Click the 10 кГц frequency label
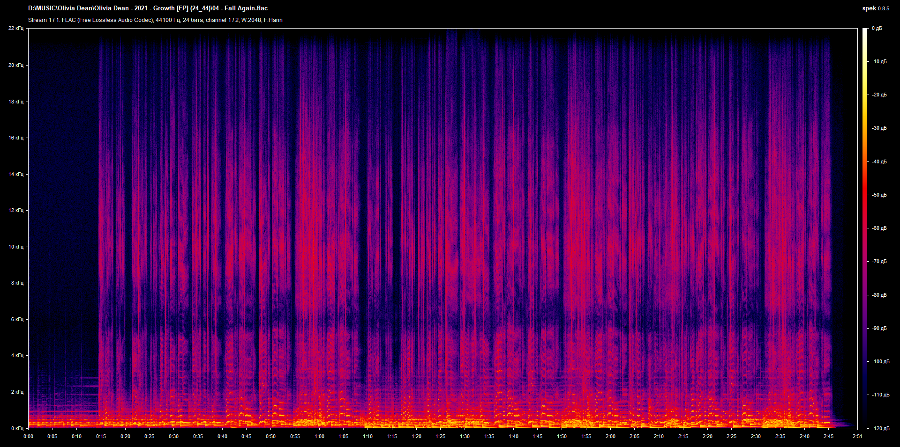This screenshot has height=447, width=900. pos(16,247)
